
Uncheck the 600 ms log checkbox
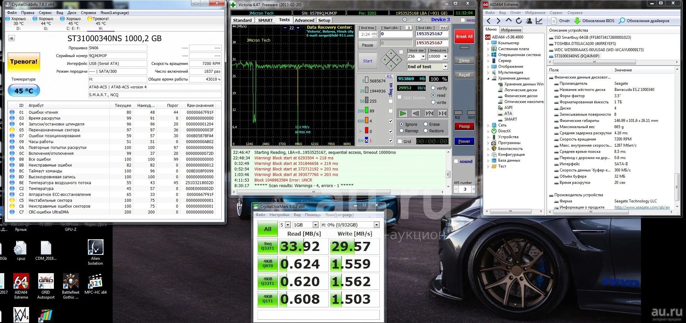coord(391,121)
